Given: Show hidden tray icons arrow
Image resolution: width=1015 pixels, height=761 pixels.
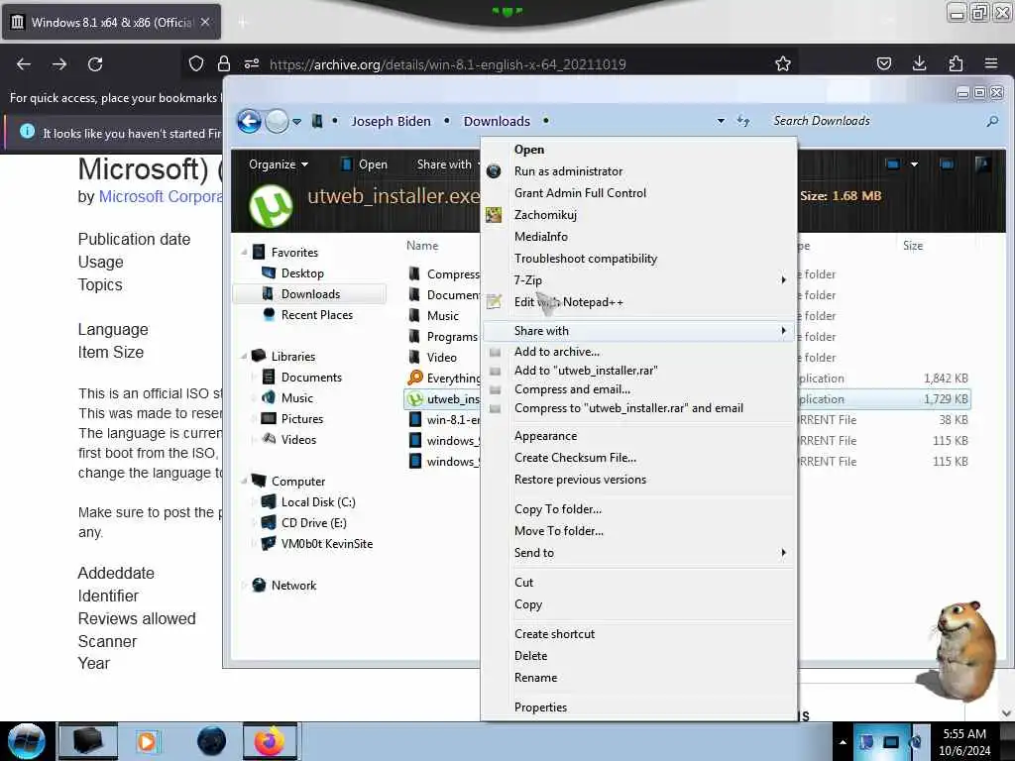Looking at the screenshot, I should (843, 742).
